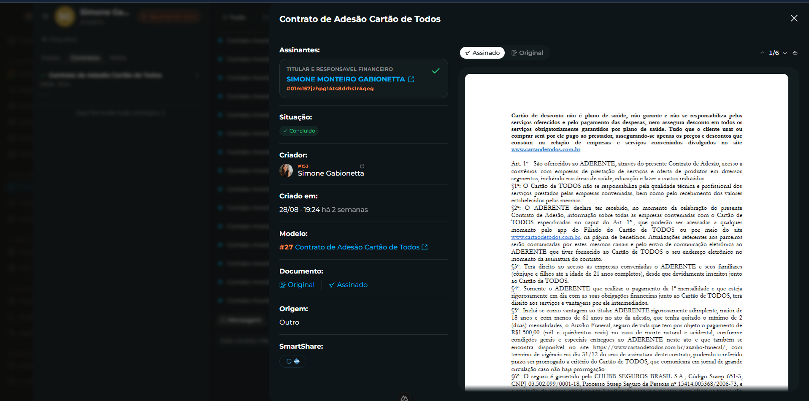Click the signer's green check mark
The width and height of the screenshot is (809, 401).
tap(436, 71)
